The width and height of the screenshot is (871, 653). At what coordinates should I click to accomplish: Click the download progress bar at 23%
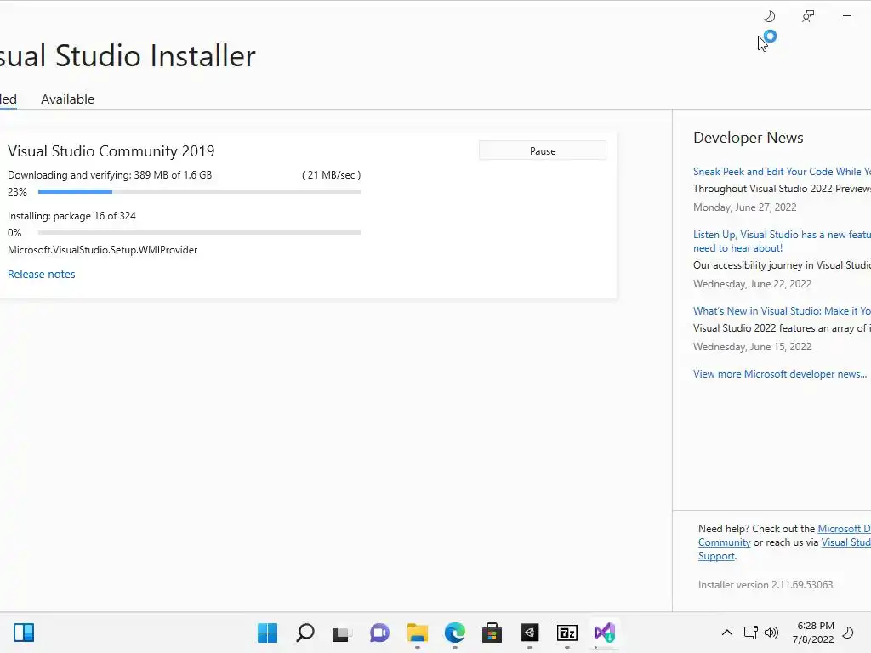point(199,191)
